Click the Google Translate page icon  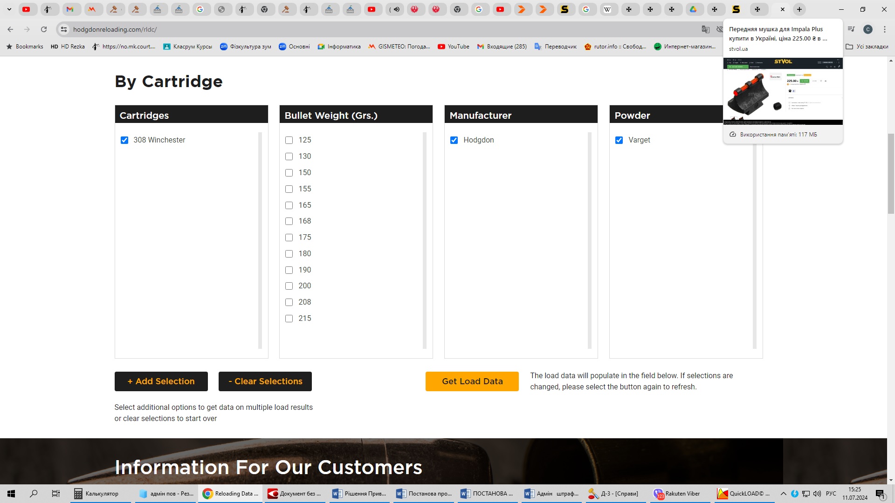[705, 29]
